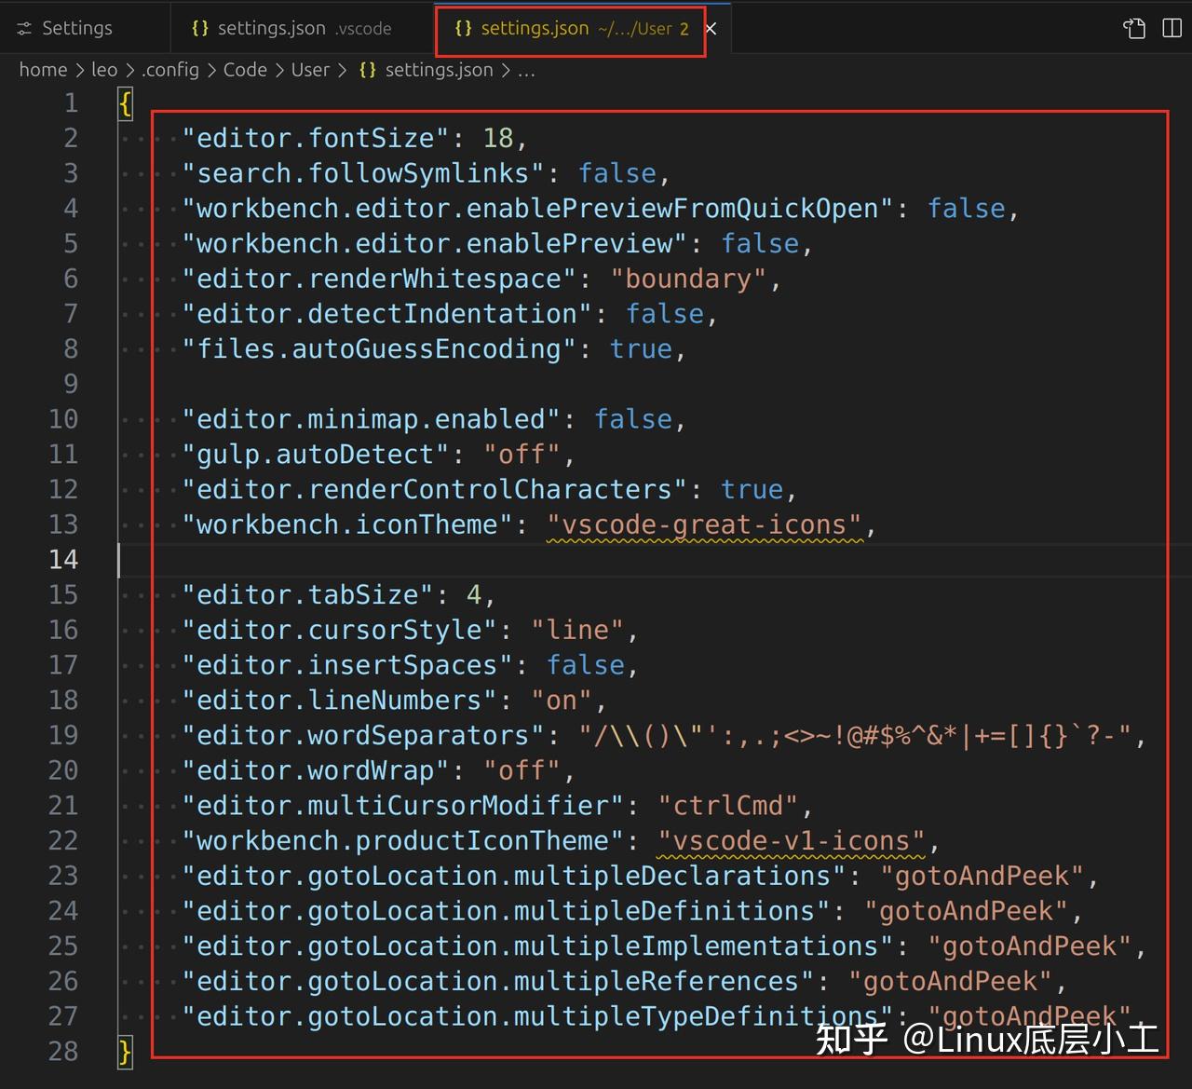
Task: Open folder picker from the User breadcrumb entry
Action: (310, 69)
